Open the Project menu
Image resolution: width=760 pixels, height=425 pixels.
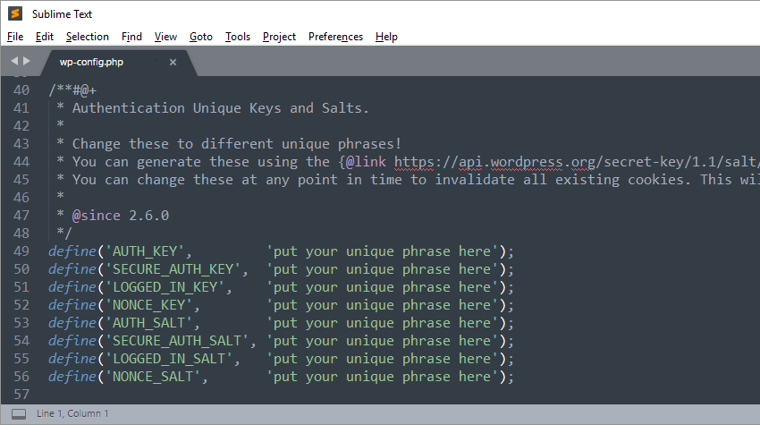pyautogui.click(x=279, y=37)
